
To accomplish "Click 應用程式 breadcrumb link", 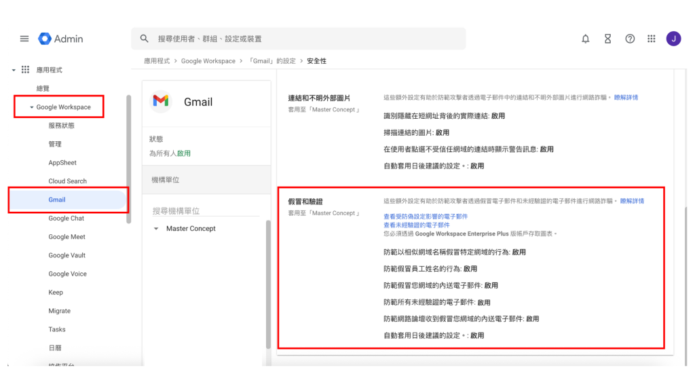I will (x=157, y=61).
